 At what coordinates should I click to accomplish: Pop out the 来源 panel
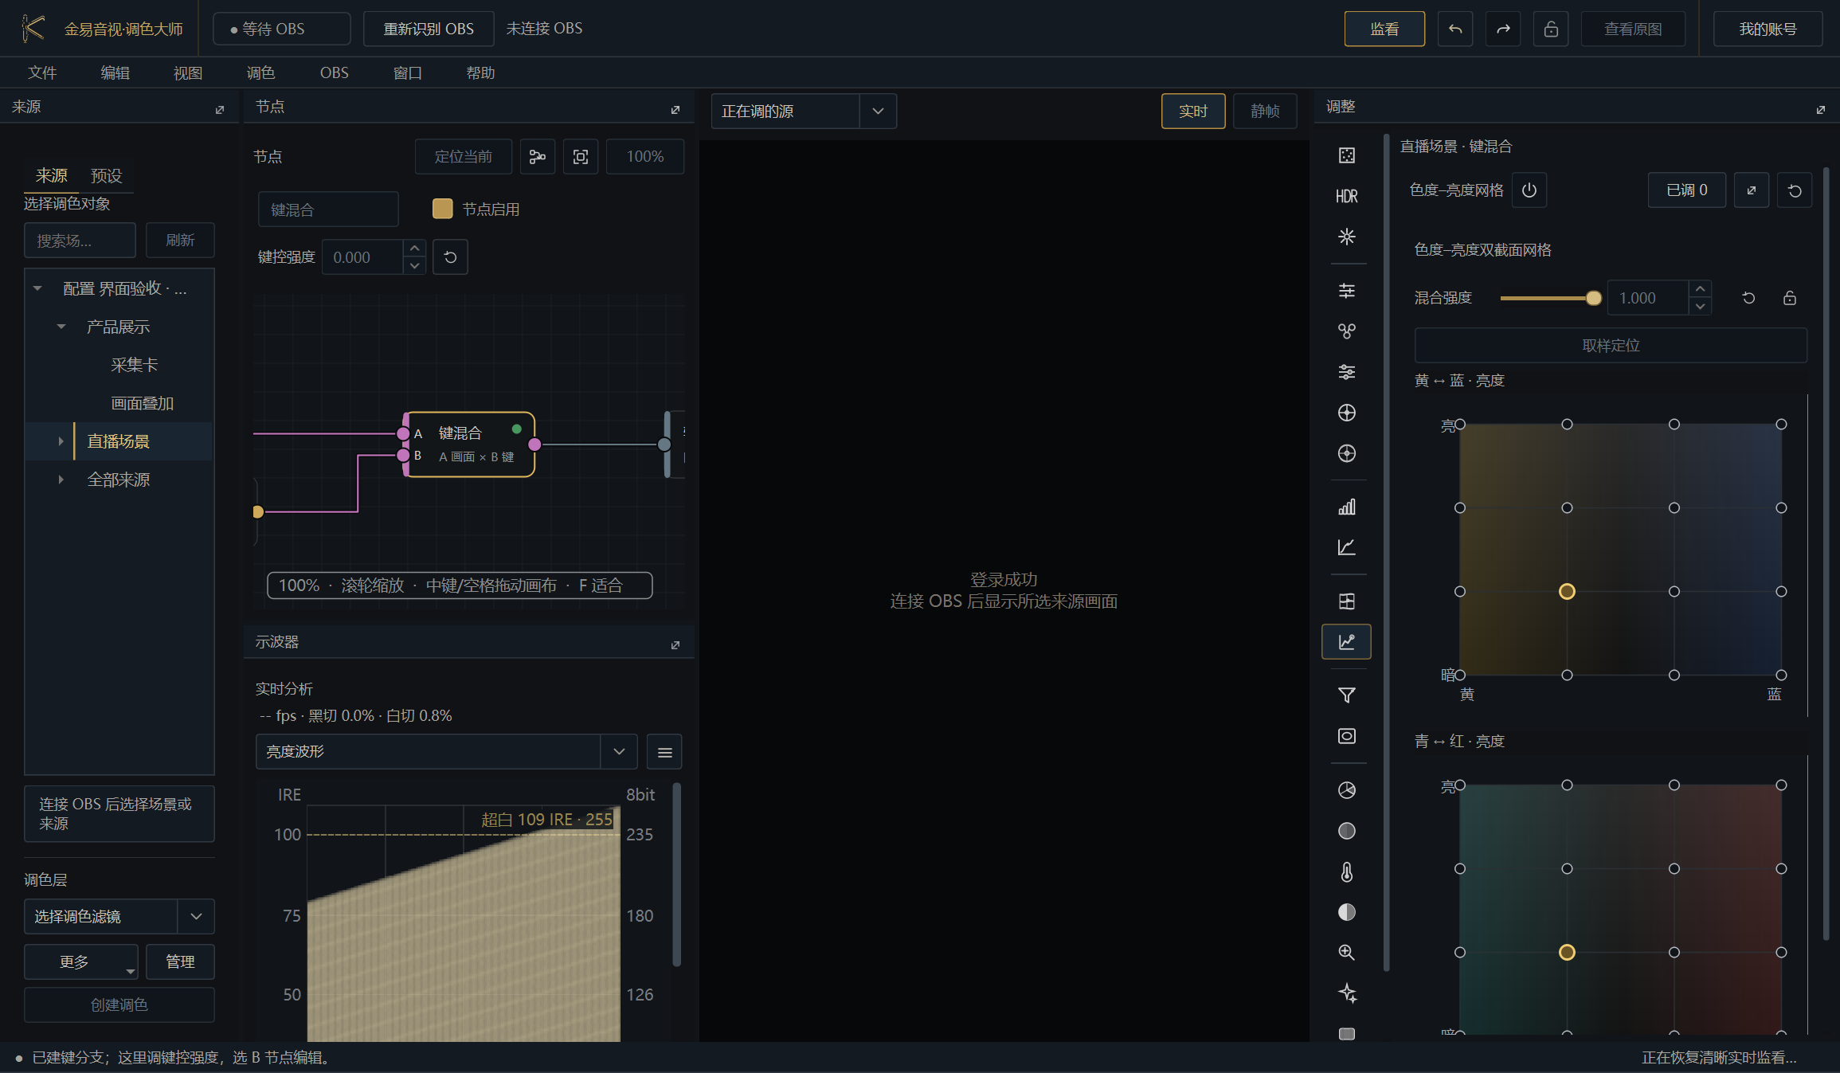click(x=220, y=109)
